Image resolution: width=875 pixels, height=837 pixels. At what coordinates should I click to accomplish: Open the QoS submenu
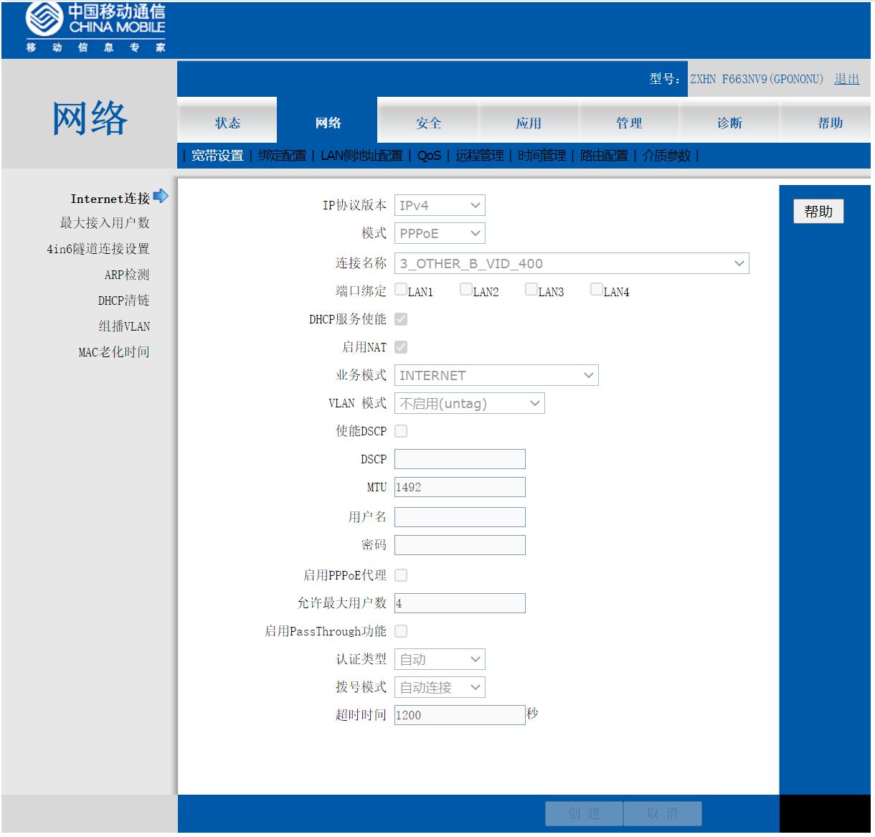(x=429, y=156)
